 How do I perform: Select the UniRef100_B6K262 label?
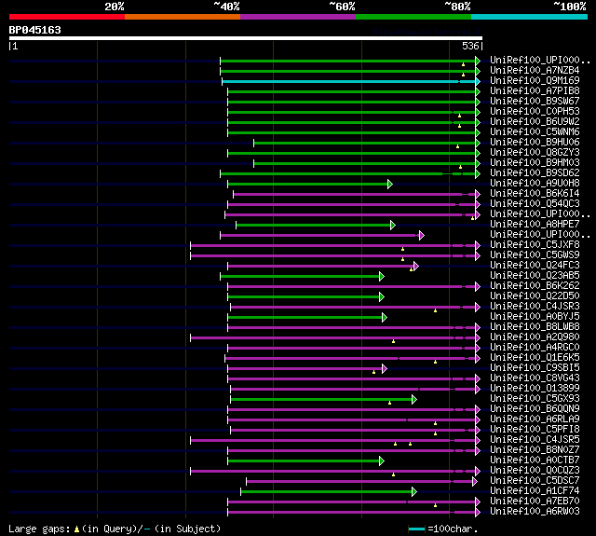tap(535, 286)
